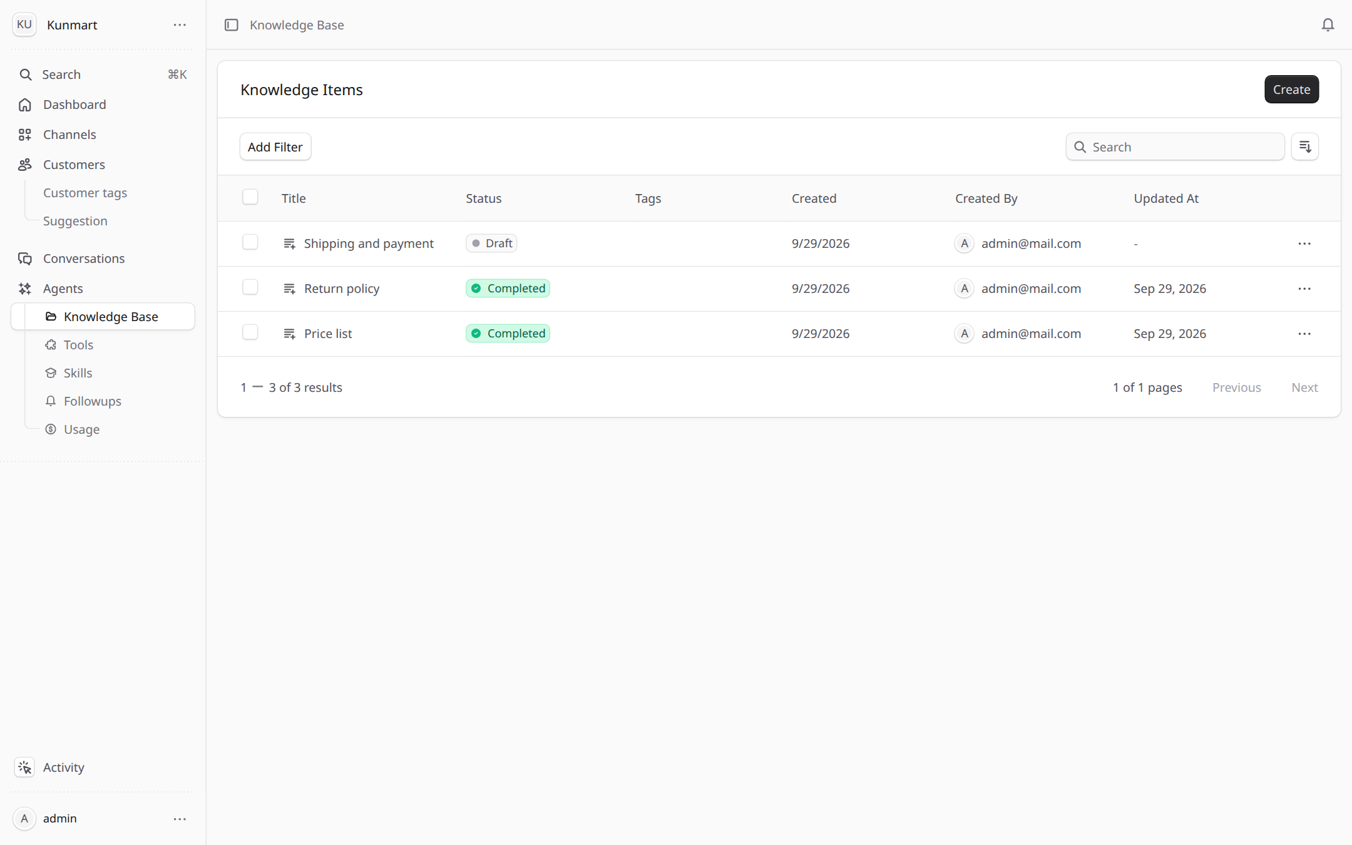Go to Next page
This screenshot has height=845, width=1352.
tap(1304, 387)
